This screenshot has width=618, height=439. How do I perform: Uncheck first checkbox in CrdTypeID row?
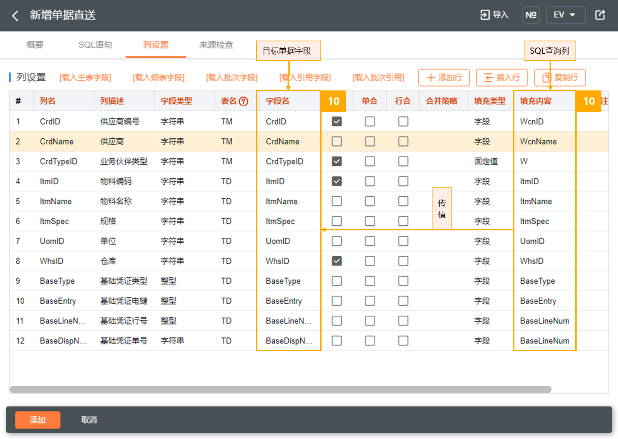coord(337,162)
